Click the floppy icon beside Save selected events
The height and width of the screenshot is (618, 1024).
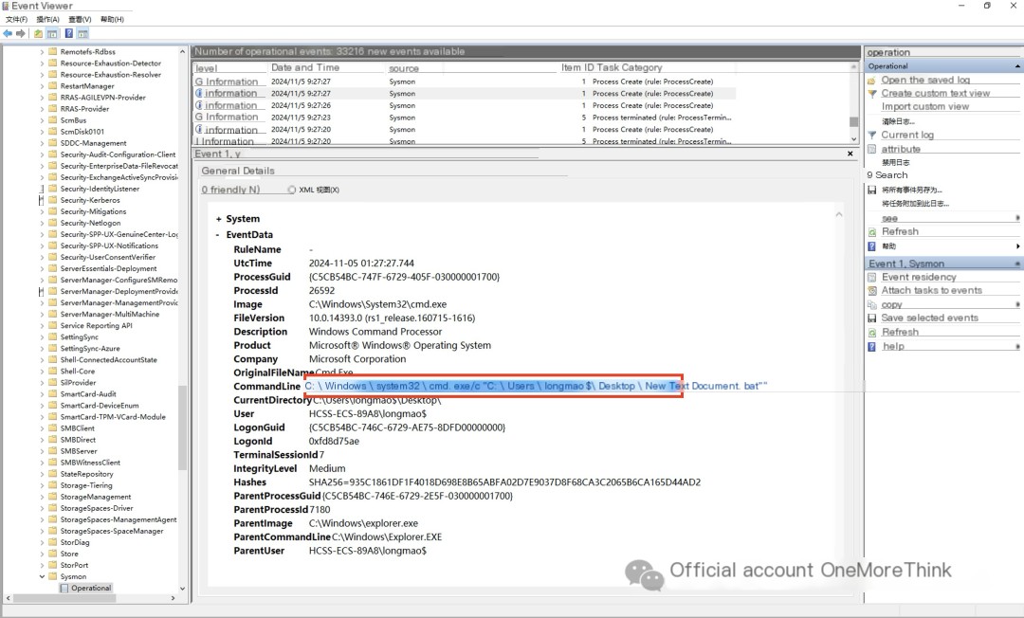click(x=872, y=318)
